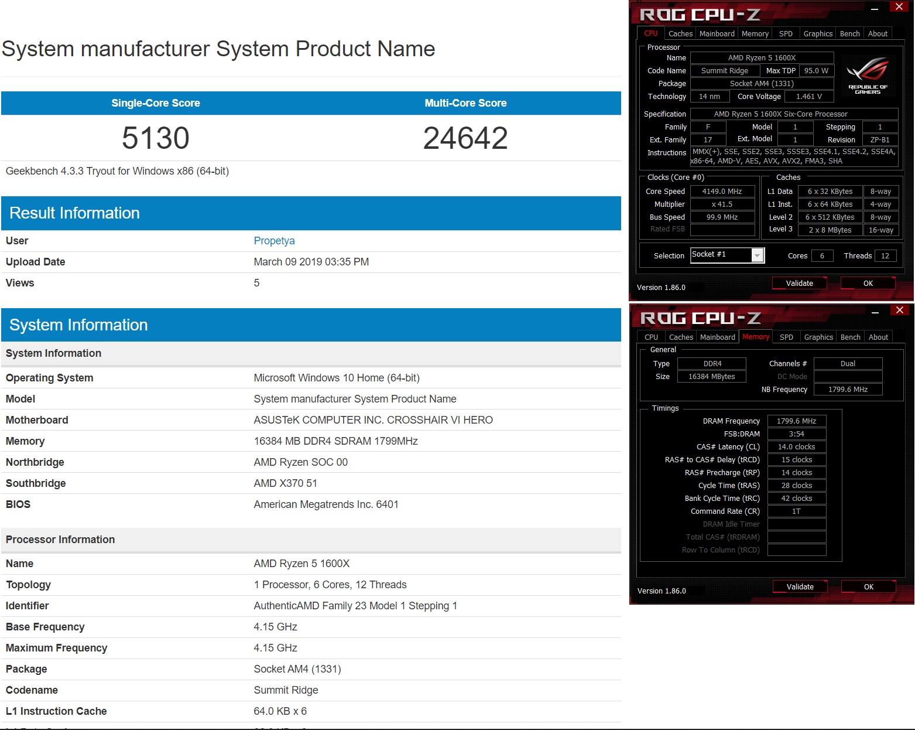Click the highlighted Memory tab in the lower CPU-Z window
The width and height of the screenshot is (915, 730).
[x=756, y=337]
